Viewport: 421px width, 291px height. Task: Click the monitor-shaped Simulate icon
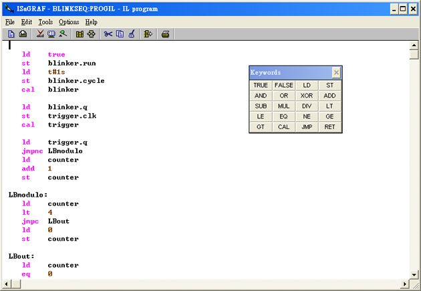51,33
